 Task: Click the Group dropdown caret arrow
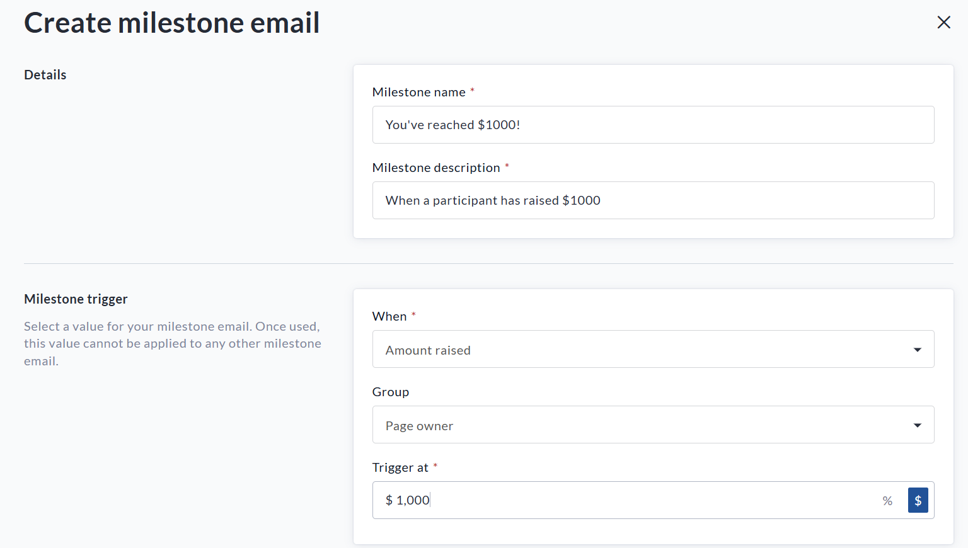click(x=917, y=425)
